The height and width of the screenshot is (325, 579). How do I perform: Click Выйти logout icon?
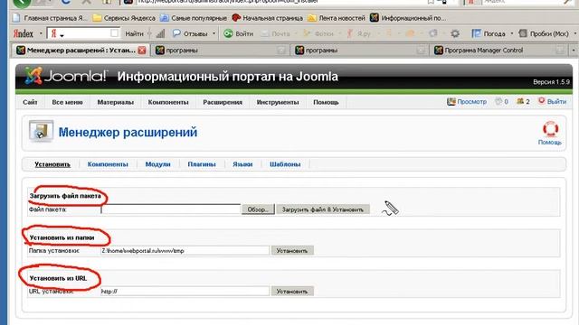pos(541,100)
